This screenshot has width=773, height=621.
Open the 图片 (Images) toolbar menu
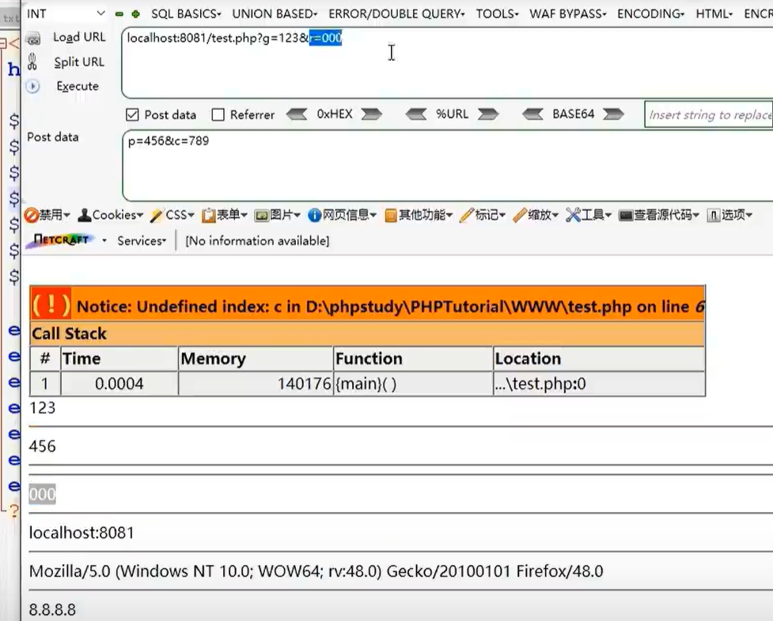pos(277,215)
